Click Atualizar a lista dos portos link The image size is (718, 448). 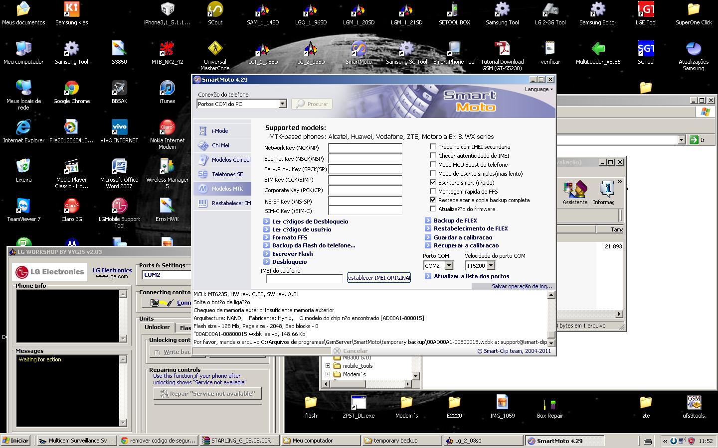[472, 276]
